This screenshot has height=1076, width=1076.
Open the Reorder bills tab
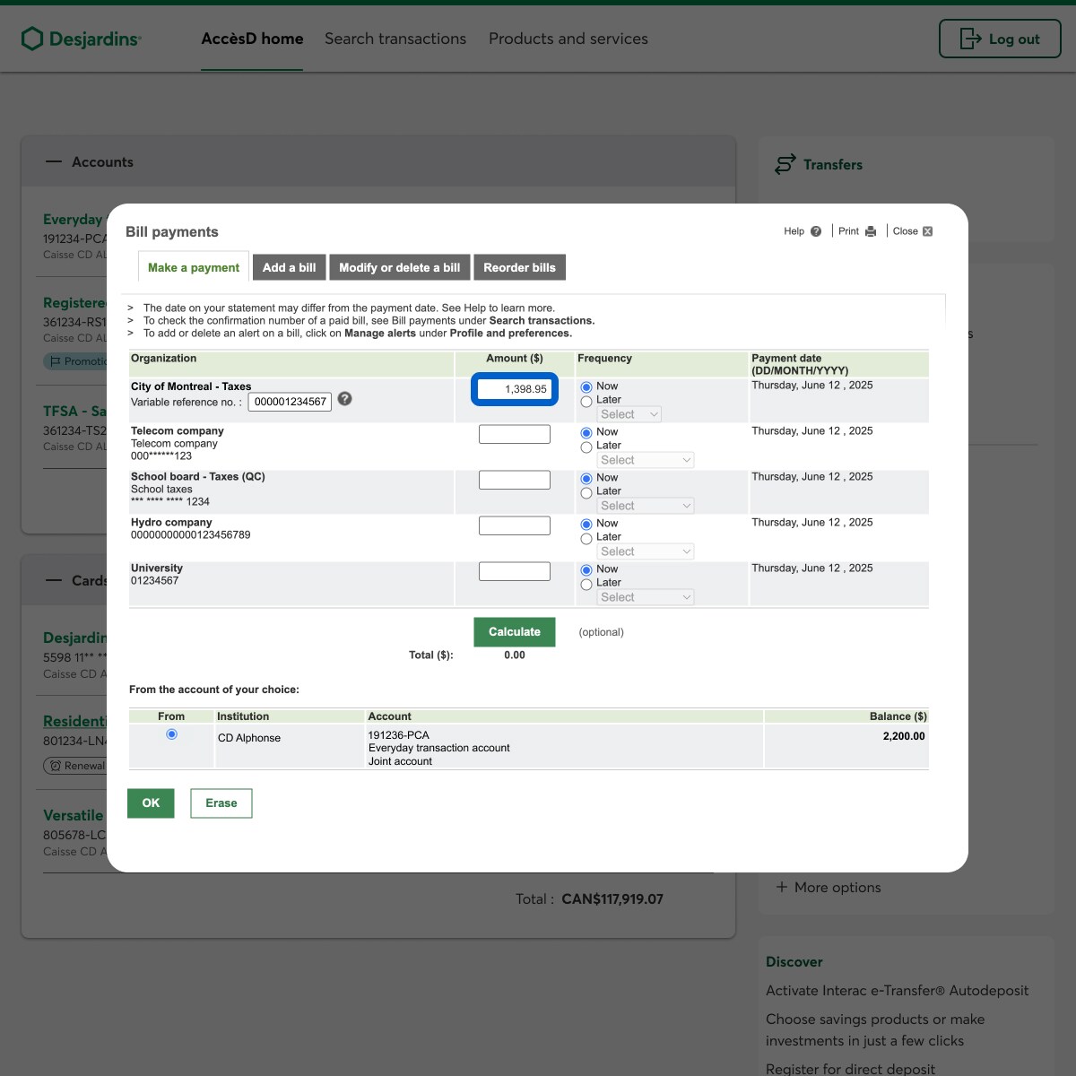pyautogui.click(x=519, y=267)
